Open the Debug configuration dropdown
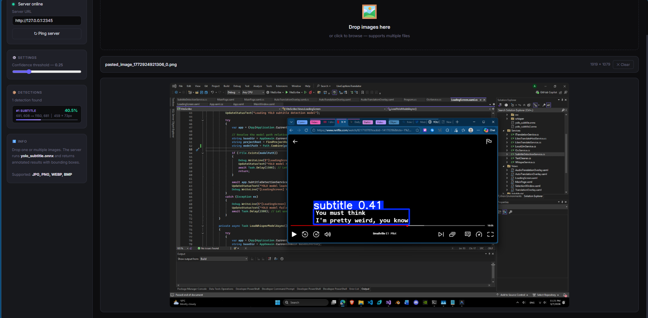This screenshot has height=318, width=648. 233,92
